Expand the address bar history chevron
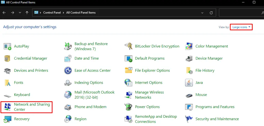Screen dimensions: 264x126 pyautogui.click(x=202, y=13)
